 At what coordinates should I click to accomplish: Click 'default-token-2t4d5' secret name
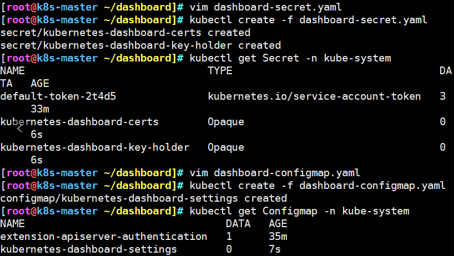(58, 96)
